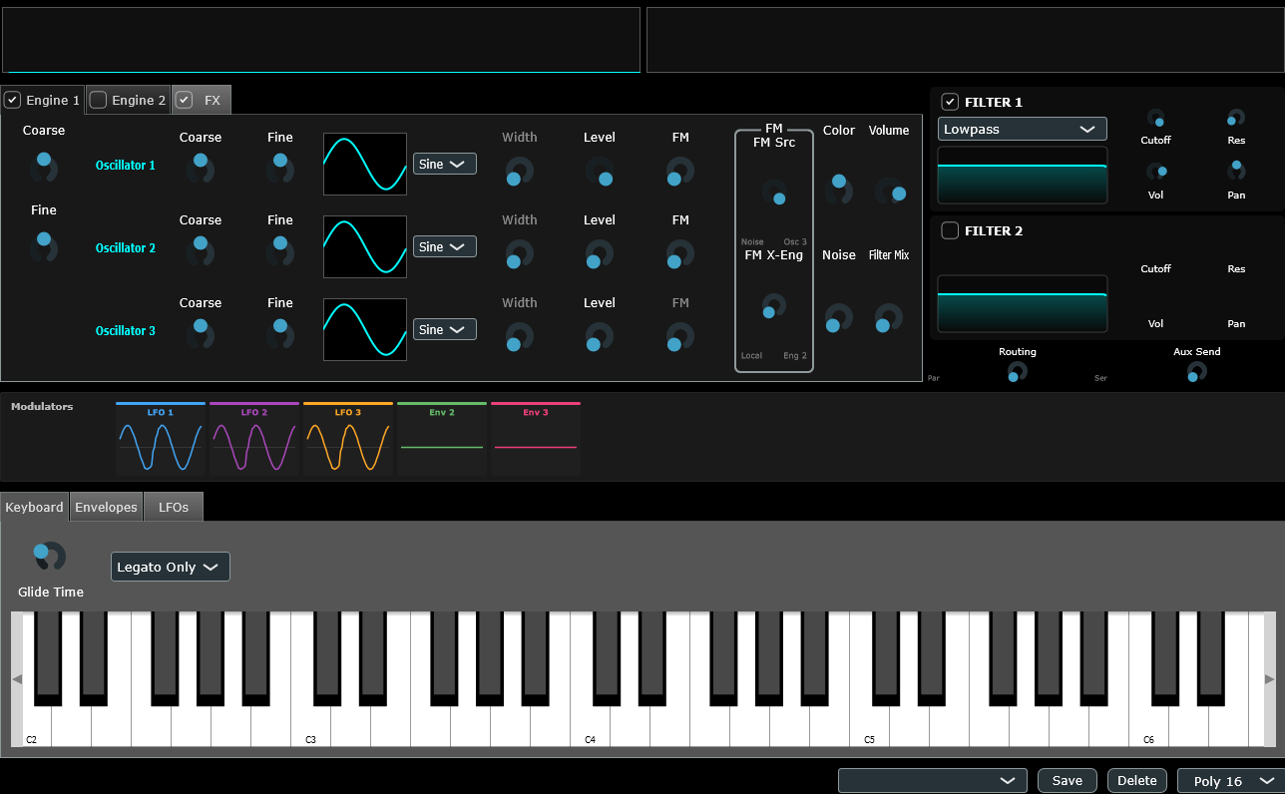
Task: Click the Delete preset button
Action: coord(1137,780)
